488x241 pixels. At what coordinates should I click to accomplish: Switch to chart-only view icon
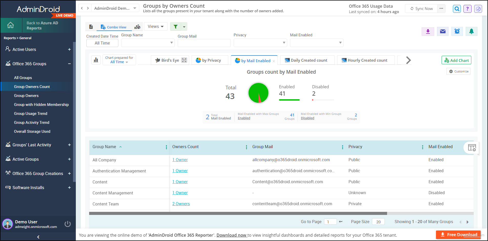point(138,27)
